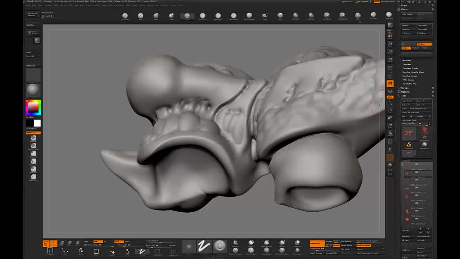Open the Transform menu
This screenshot has width=460, height=259.
point(164,5)
